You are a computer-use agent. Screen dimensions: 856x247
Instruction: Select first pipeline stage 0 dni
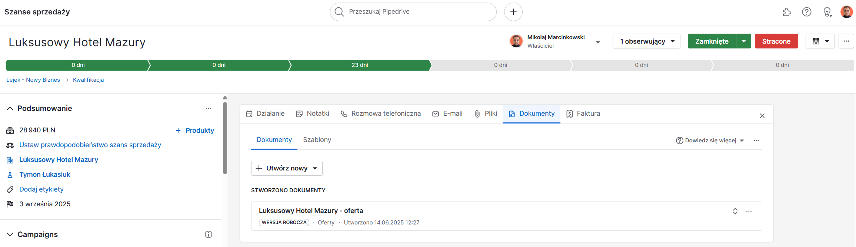pos(78,65)
